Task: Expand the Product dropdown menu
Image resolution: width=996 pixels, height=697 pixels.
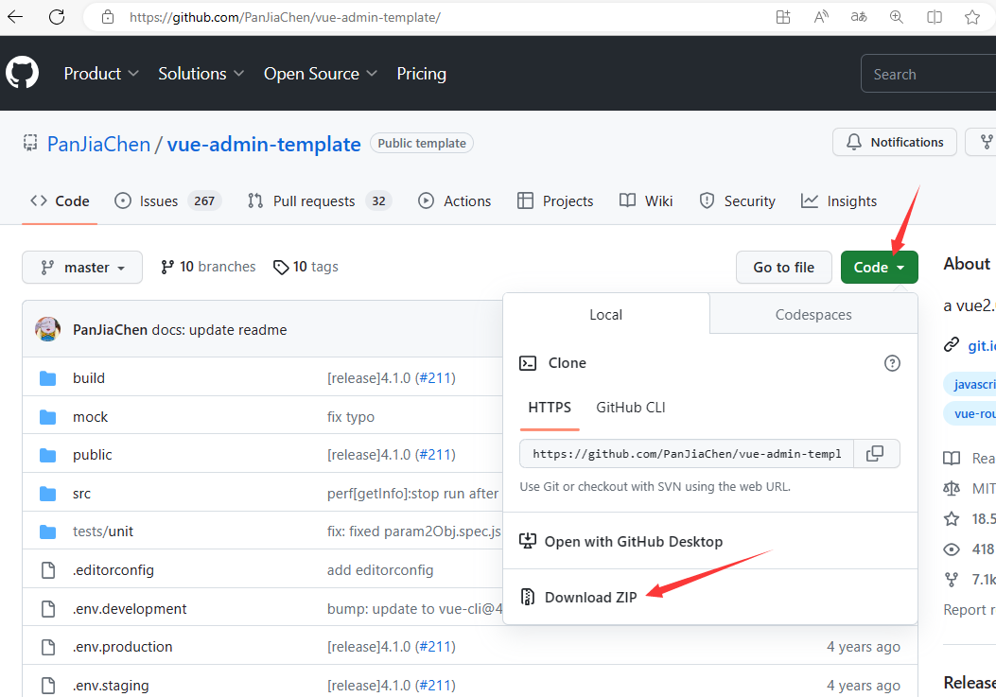Action: click(101, 74)
